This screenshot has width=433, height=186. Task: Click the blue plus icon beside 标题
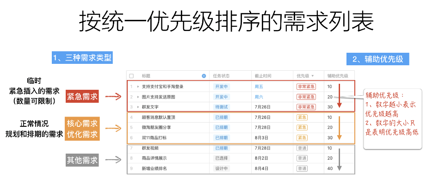click(204, 76)
